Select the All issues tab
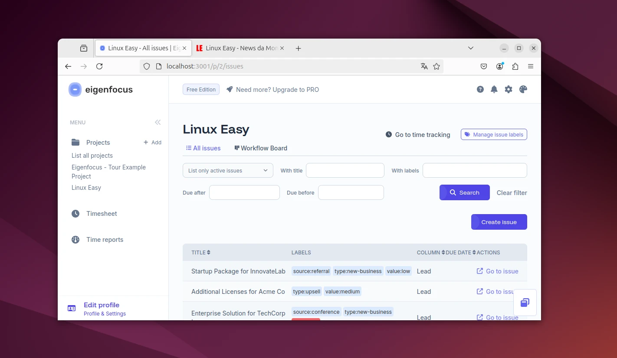 203,148
